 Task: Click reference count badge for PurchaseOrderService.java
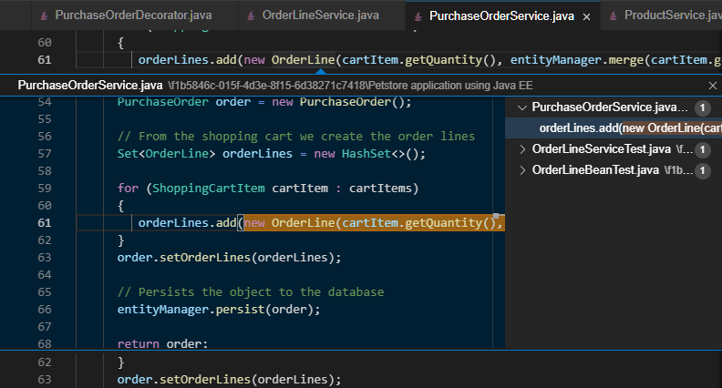coord(702,108)
